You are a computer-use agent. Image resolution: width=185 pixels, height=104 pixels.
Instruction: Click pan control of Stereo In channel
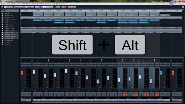[x=26, y=60]
